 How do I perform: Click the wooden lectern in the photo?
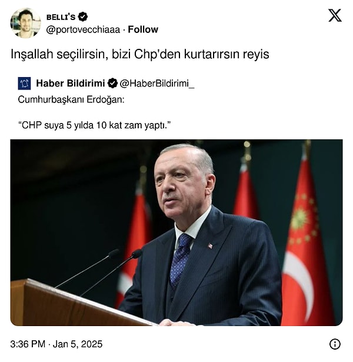(78, 304)
